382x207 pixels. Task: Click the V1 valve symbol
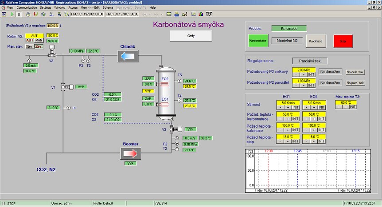[x=66, y=87]
